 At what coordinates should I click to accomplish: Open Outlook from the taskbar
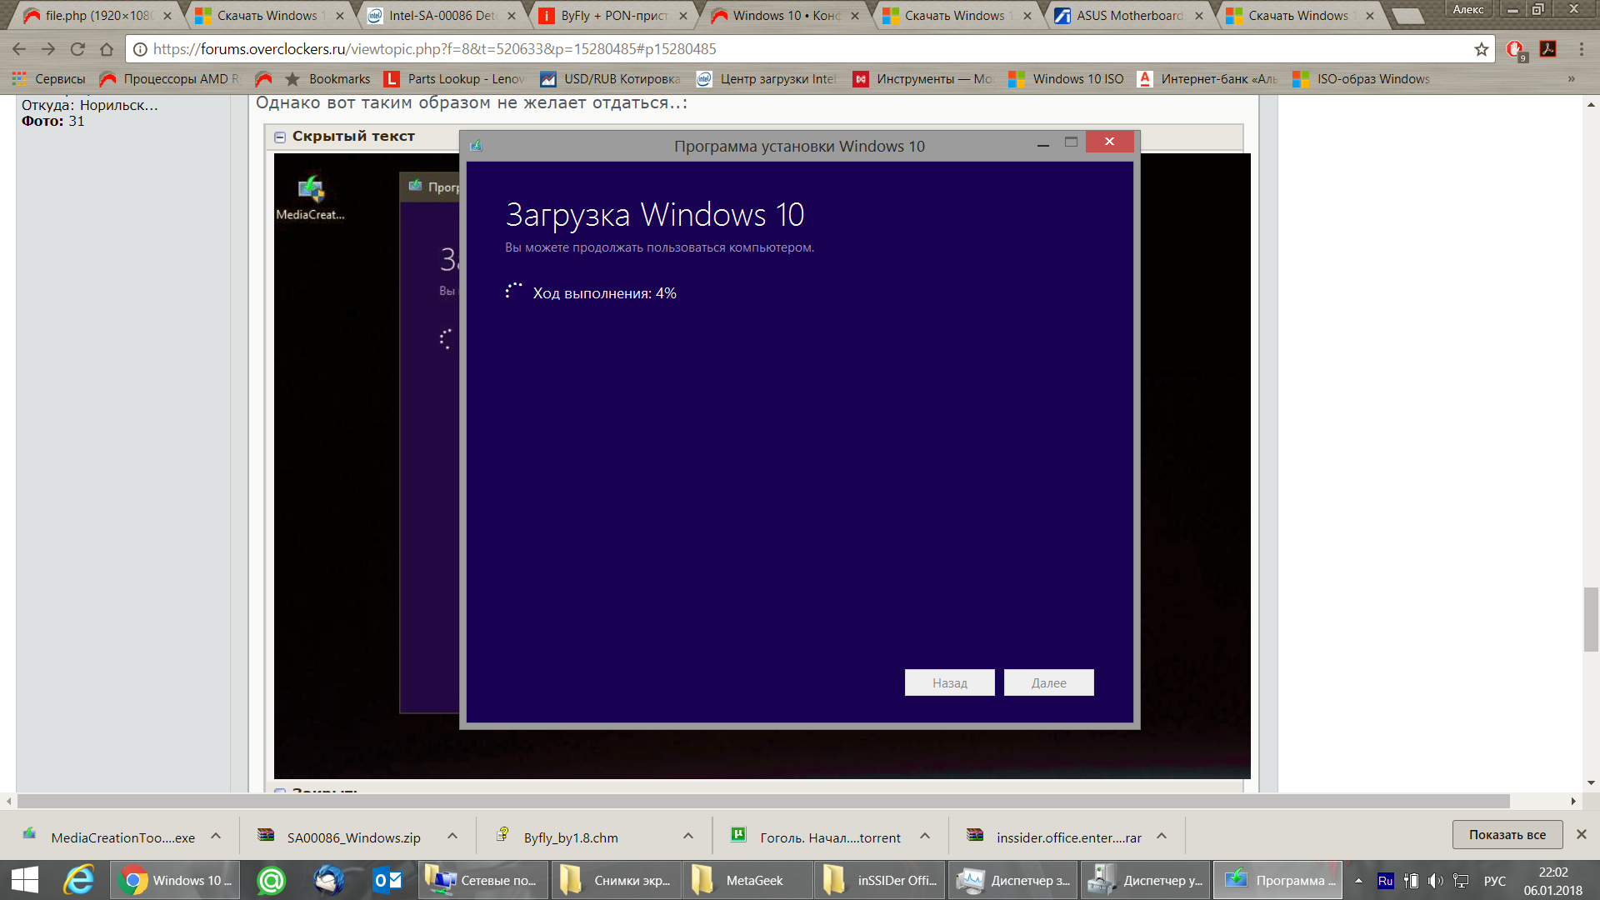[387, 880]
